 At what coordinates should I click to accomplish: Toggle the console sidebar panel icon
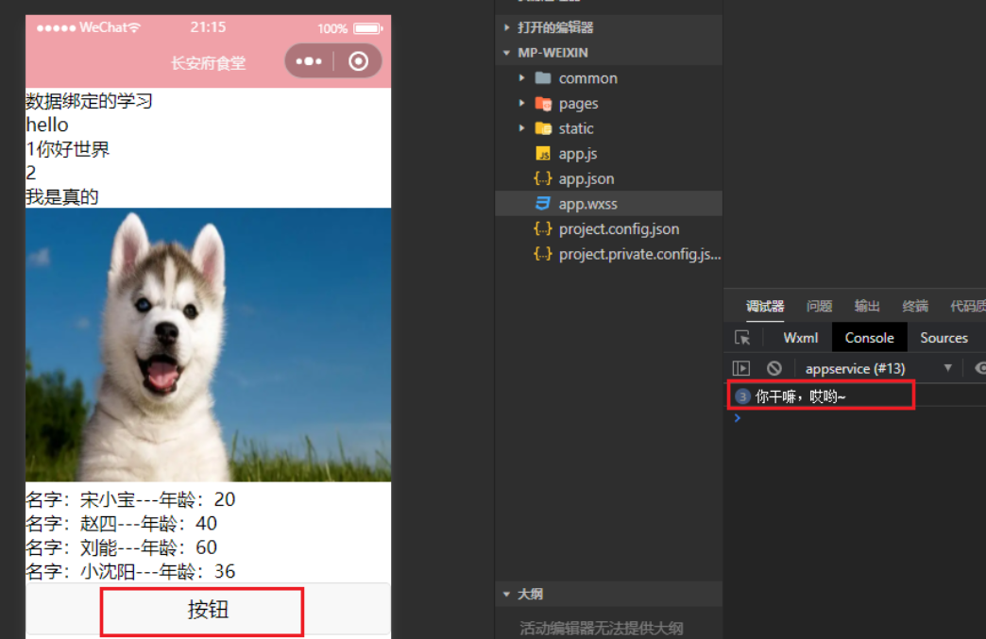click(x=741, y=368)
